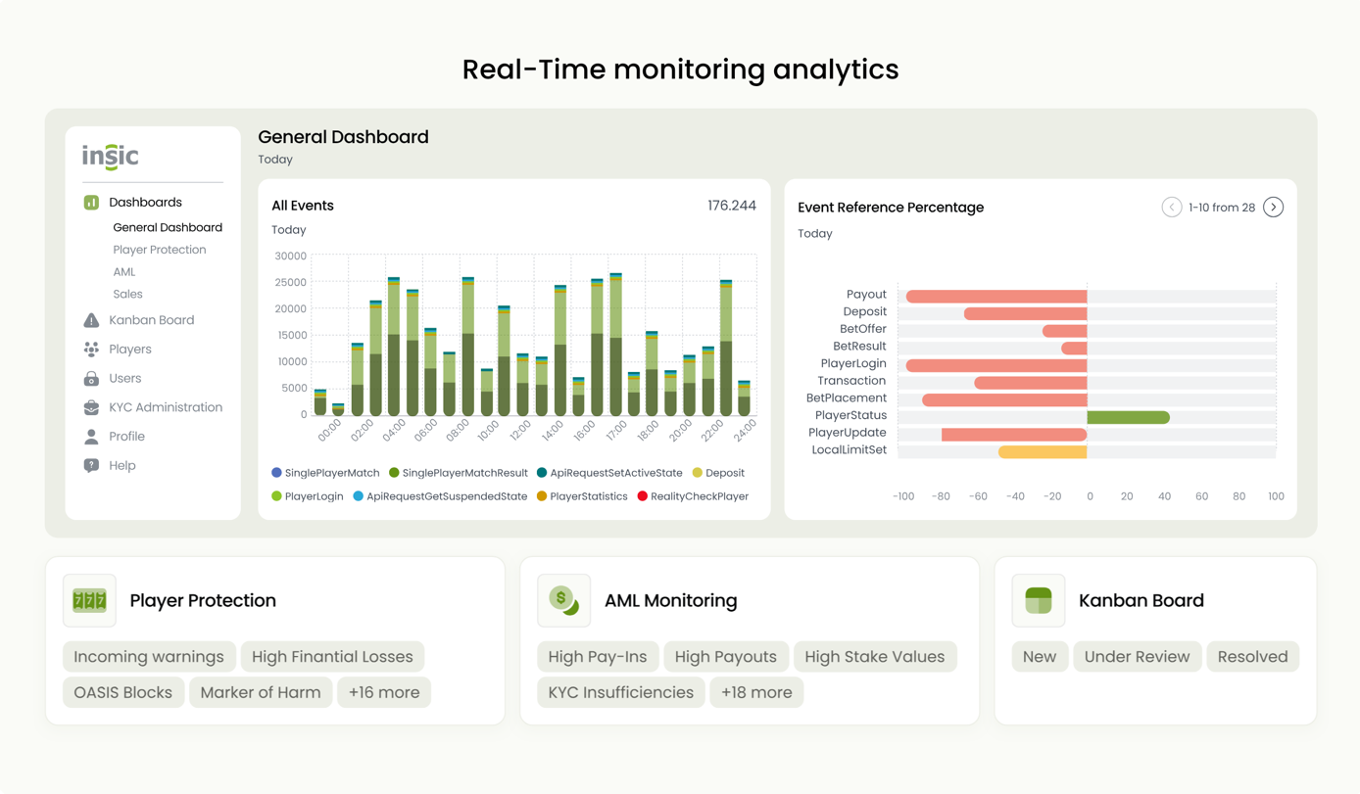Switch to the AML dashboard
The image size is (1360, 794).
pos(124,272)
